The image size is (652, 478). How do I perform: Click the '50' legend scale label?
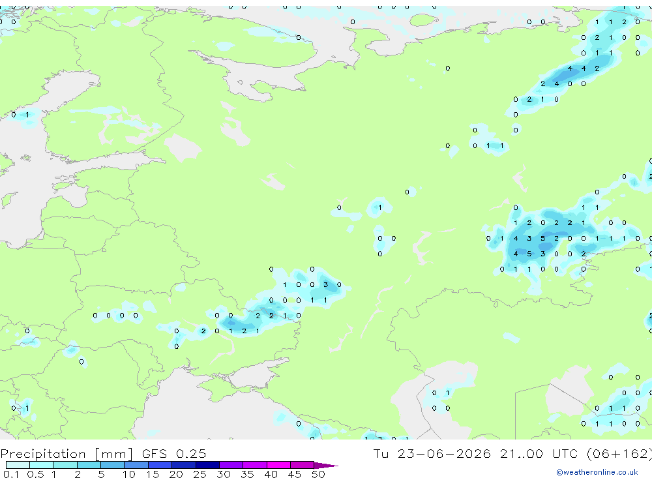pyautogui.click(x=318, y=474)
